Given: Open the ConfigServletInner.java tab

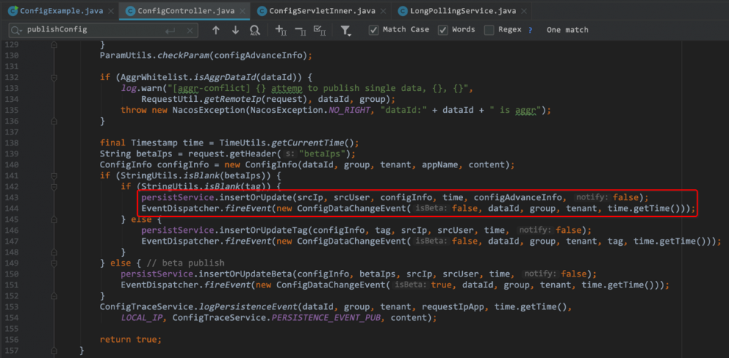Looking at the screenshot, I should click(x=321, y=10).
